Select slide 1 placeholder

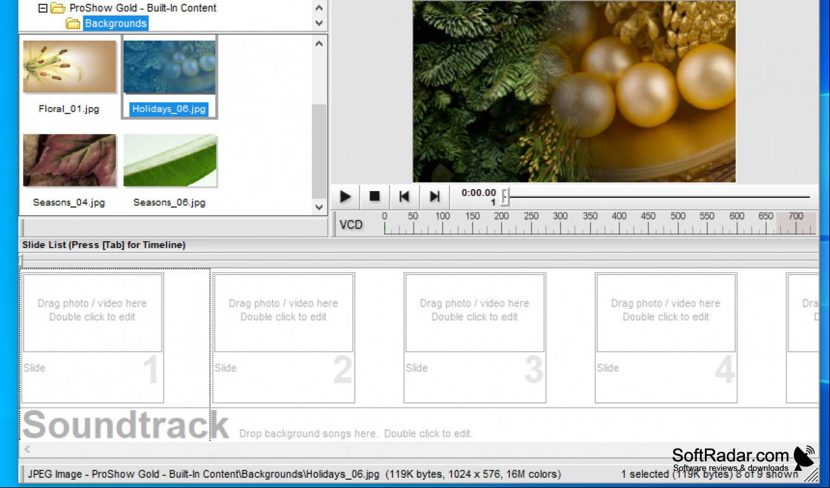point(93,338)
